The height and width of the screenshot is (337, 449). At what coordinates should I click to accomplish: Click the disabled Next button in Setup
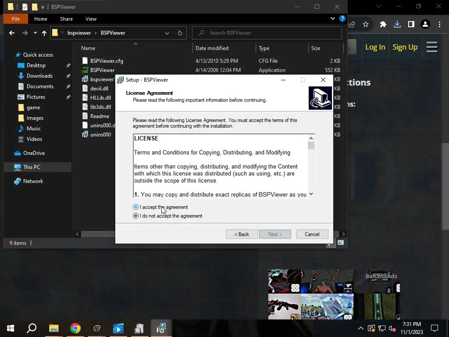tap(275, 234)
